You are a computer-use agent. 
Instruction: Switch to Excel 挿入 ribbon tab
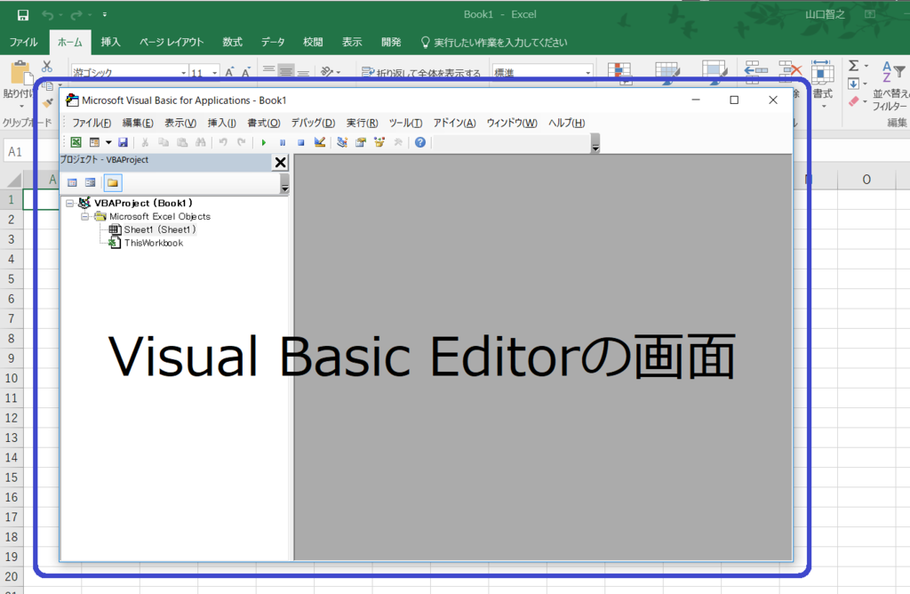(x=110, y=42)
